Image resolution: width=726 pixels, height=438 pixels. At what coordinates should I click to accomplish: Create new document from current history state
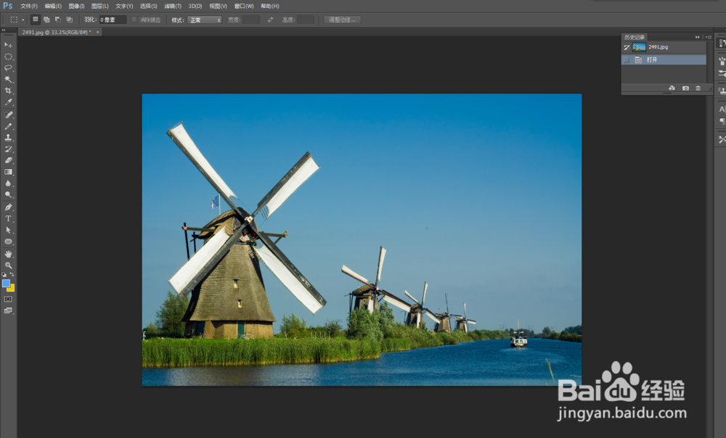(672, 88)
